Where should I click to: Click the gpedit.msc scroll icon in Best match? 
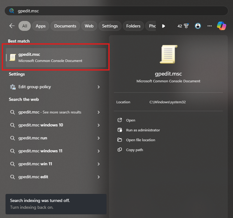[x=13, y=57]
